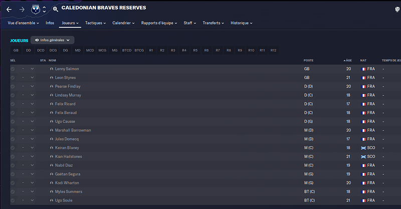
Task: Open search with the magnifier icon
Action: click(x=55, y=9)
